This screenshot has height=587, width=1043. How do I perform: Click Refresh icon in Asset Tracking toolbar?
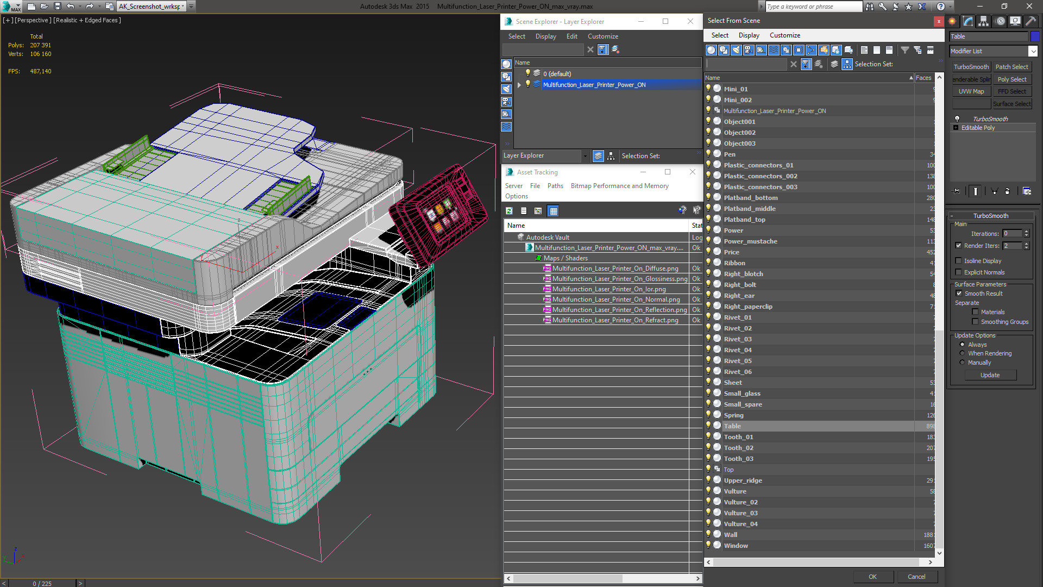click(509, 211)
